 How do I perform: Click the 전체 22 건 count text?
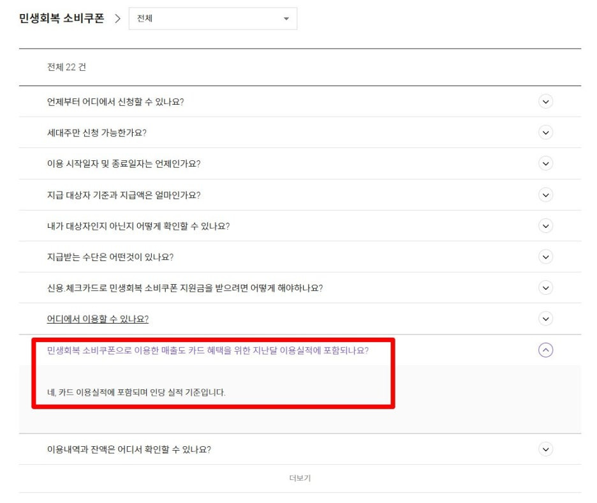pos(66,67)
